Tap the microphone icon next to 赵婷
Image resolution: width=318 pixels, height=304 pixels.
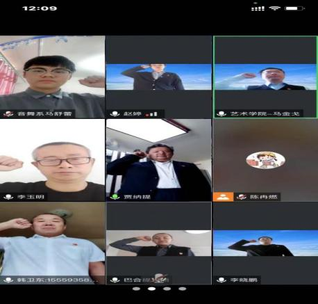[x=115, y=114]
